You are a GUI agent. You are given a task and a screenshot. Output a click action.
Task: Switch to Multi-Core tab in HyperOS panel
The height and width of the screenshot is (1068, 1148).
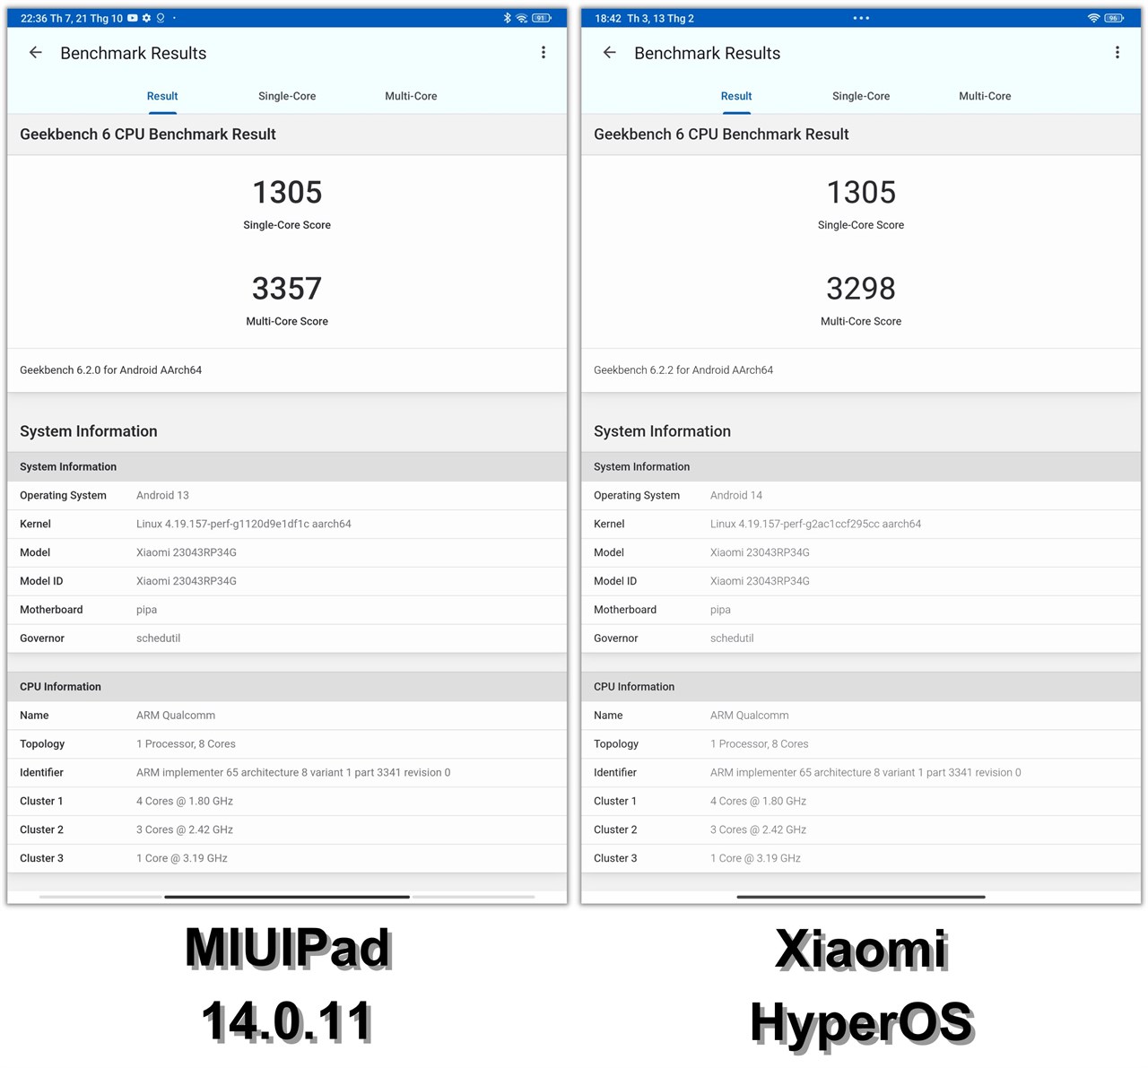pos(985,96)
